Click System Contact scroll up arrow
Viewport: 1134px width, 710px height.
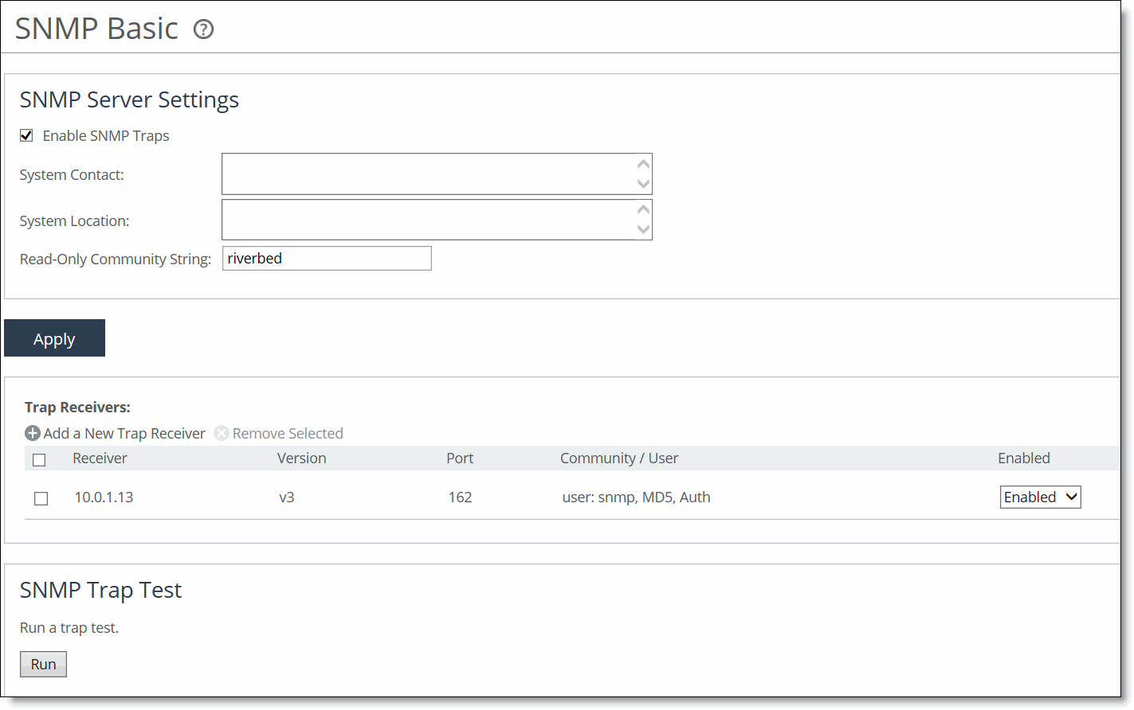(x=643, y=164)
